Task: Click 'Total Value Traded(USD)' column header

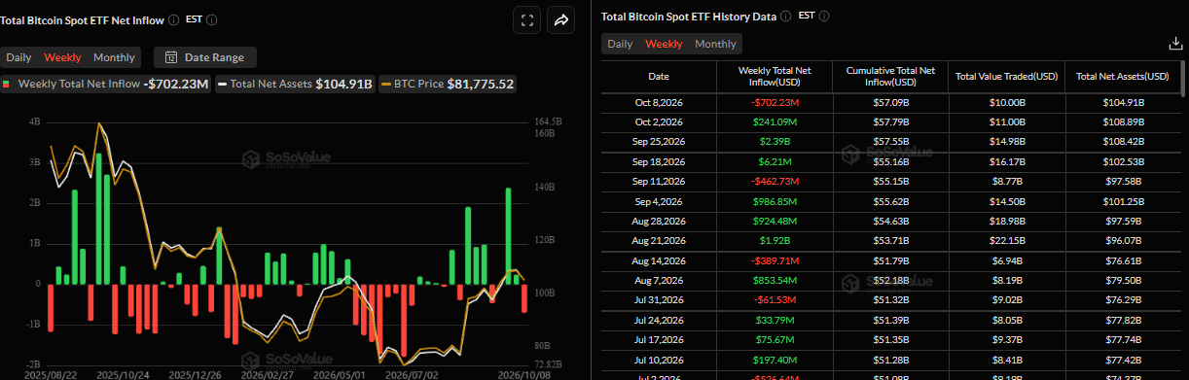Action: pyautogui.click(x=1006, y=76)
